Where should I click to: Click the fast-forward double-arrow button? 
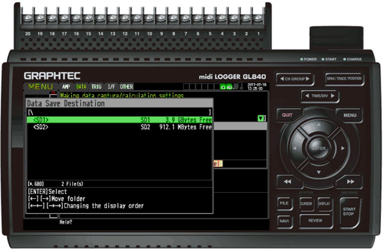coord(350,182)
